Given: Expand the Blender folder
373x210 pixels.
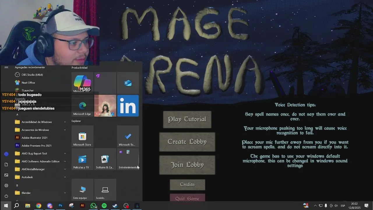Looking at the screenshot, I should [41, 193].
